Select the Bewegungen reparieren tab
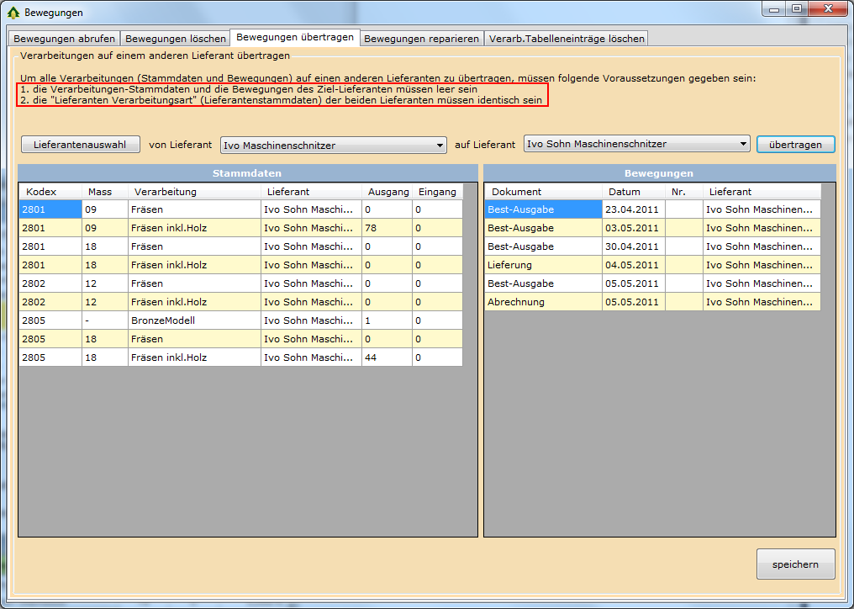Viewport: 854px width, 609px height. point(421,39)
